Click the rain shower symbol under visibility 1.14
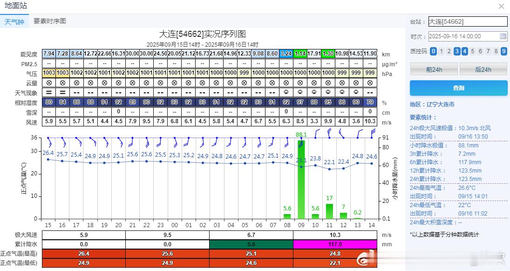Image resolution: width=510 pixels, height=271 pixels. coord(300,92)
